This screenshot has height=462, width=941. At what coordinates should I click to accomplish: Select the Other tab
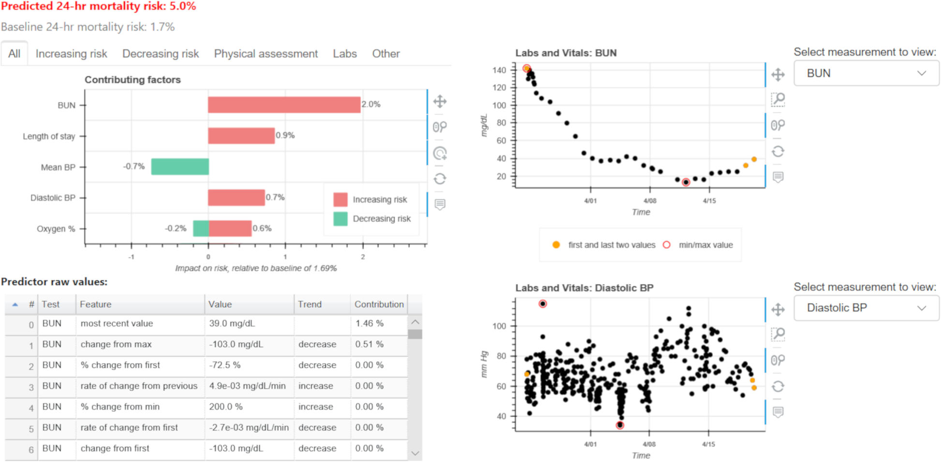pos(386,54)
